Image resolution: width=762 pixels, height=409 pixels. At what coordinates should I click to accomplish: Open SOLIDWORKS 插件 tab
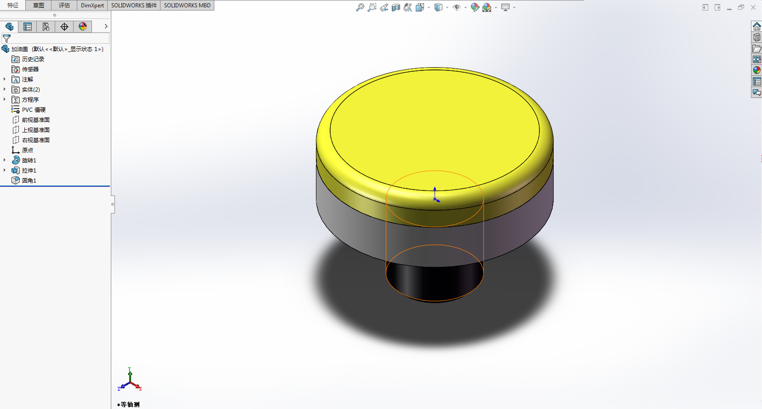coord(134,6)
